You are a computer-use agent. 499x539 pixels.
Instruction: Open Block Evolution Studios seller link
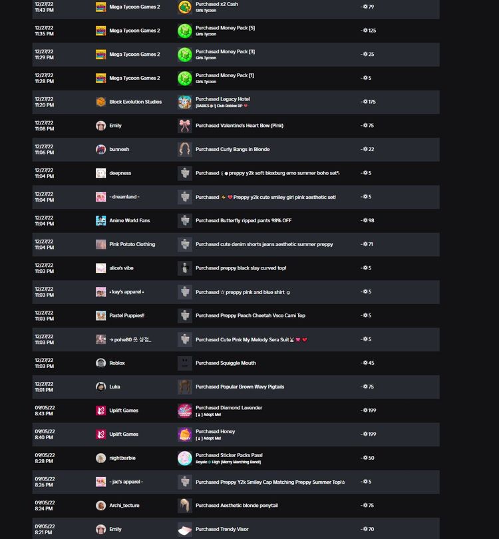coord(135,102)
